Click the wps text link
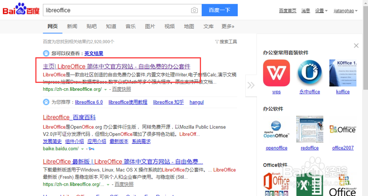This screenshot has height=196, width=368. [x=276, y=92]
